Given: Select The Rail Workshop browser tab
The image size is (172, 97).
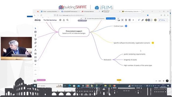Looking at the screenshot, I should pyautogui.click(x=131, y=11).
